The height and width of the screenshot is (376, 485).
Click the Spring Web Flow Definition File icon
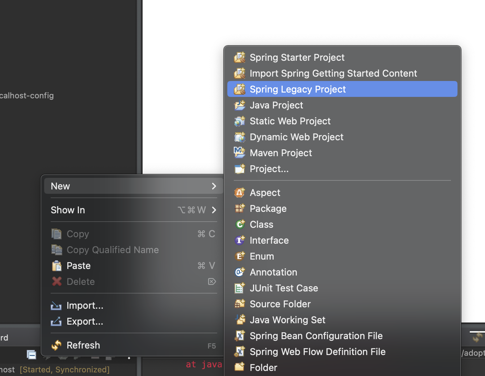240,352
